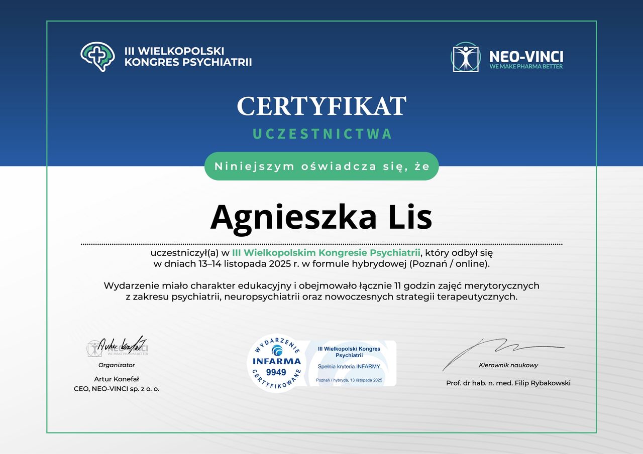This screenshot has width=643, height=454.
Task: Click the name 'Prof. dr hab. n. med. Filip Rybakowski'
Action: (508, 383)
